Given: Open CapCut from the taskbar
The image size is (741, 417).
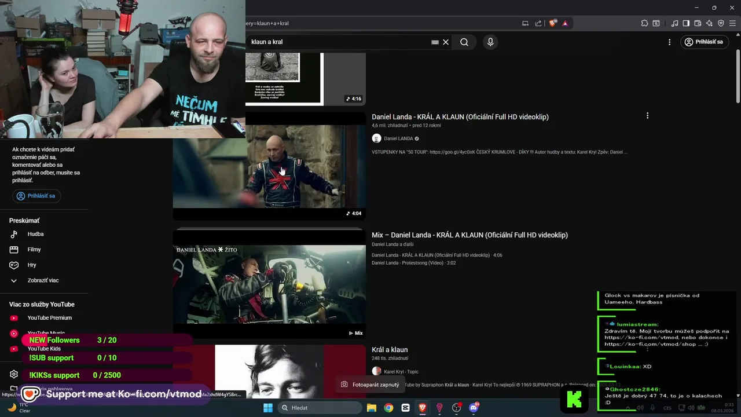Looking at the screenshot, I should tap(406, 408).
